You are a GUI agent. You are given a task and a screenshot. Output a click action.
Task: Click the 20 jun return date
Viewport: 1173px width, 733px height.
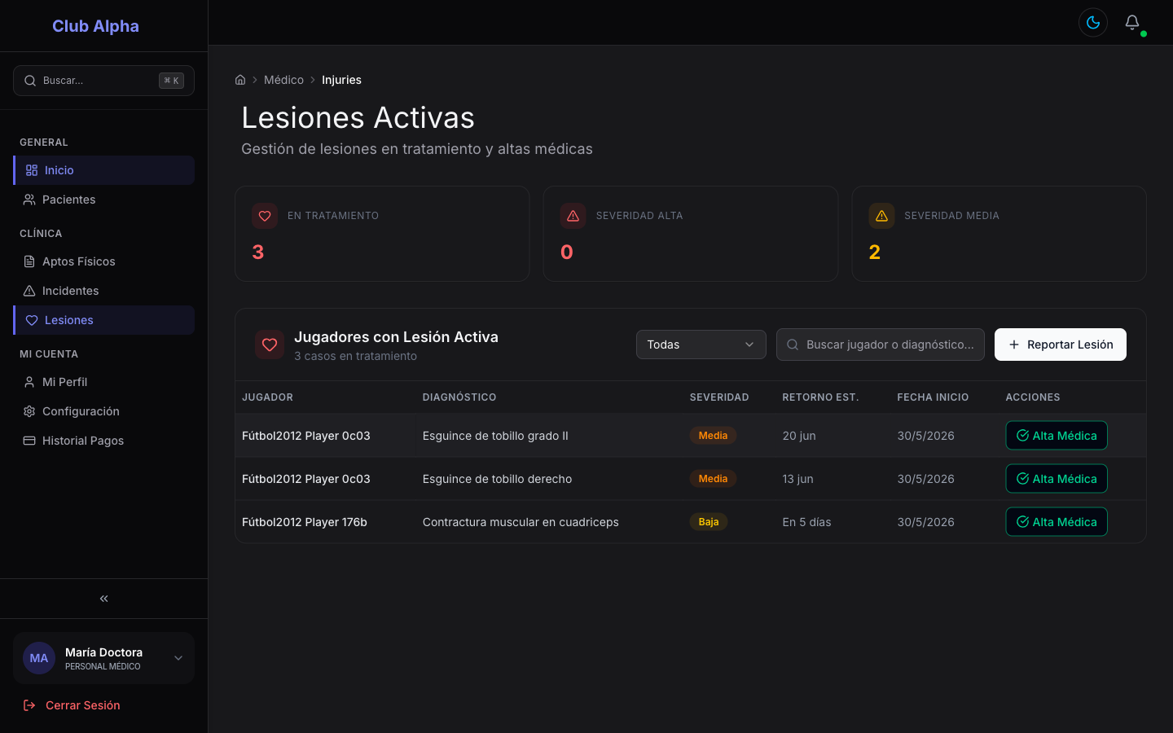point(799,436)
